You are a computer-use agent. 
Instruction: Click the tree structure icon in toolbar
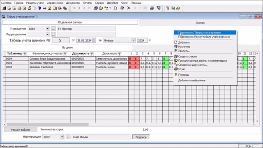click(168, 8)
